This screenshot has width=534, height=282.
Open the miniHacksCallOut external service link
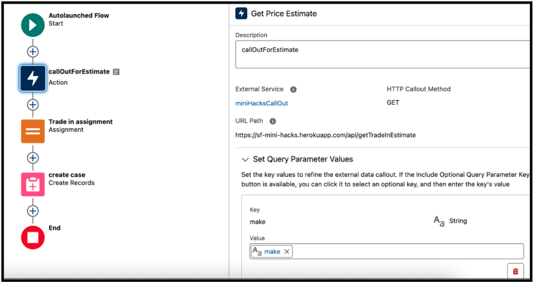point(262,103)
